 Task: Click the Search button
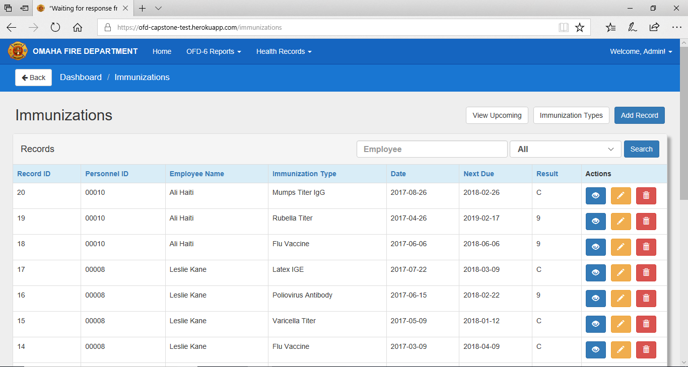(641, 149)
